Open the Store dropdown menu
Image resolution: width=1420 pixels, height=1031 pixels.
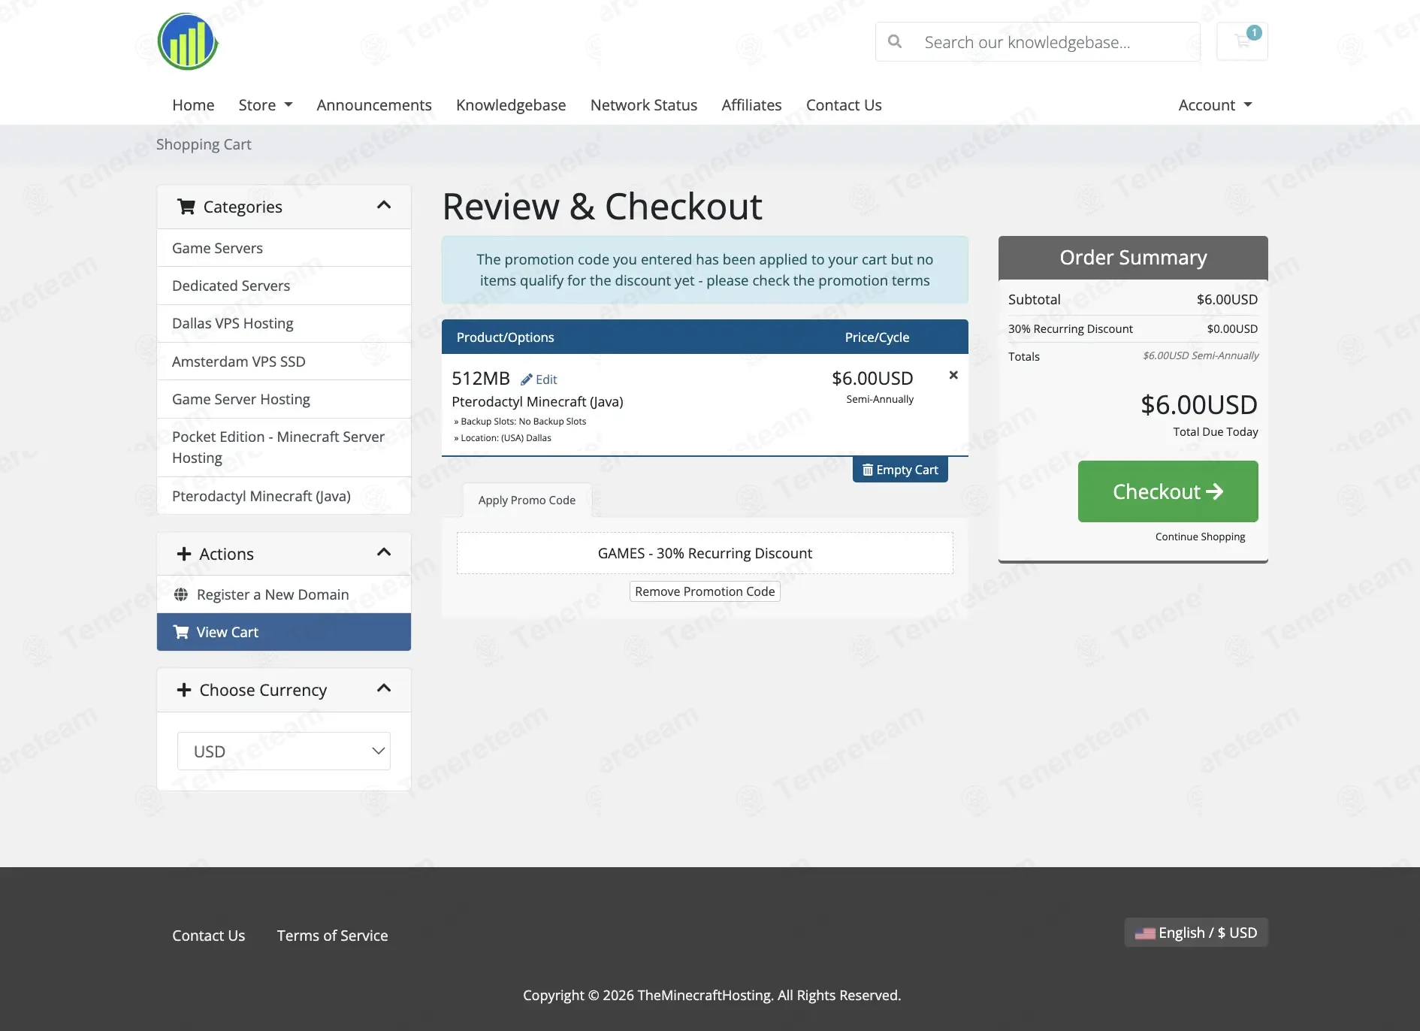click(265, 105)
